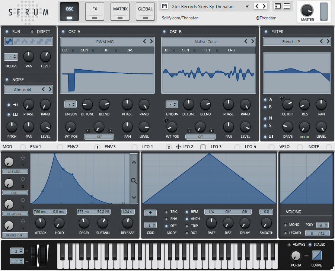Select the last square-type SUB waveform icon
This screenshot has width=335, height=271.
[48, 41]
